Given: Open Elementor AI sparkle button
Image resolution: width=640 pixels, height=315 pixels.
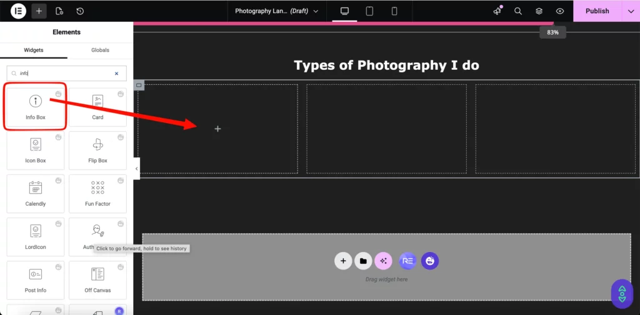Looking at the screenshot, I should [x=383, y=261].
